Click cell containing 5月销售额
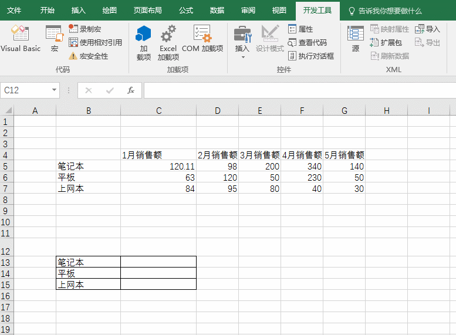 click(x=344, y=155)
